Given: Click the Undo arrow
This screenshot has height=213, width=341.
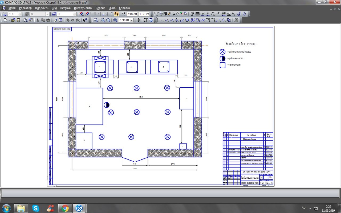Looking at the screenshot, I should (x=68, y=20).
